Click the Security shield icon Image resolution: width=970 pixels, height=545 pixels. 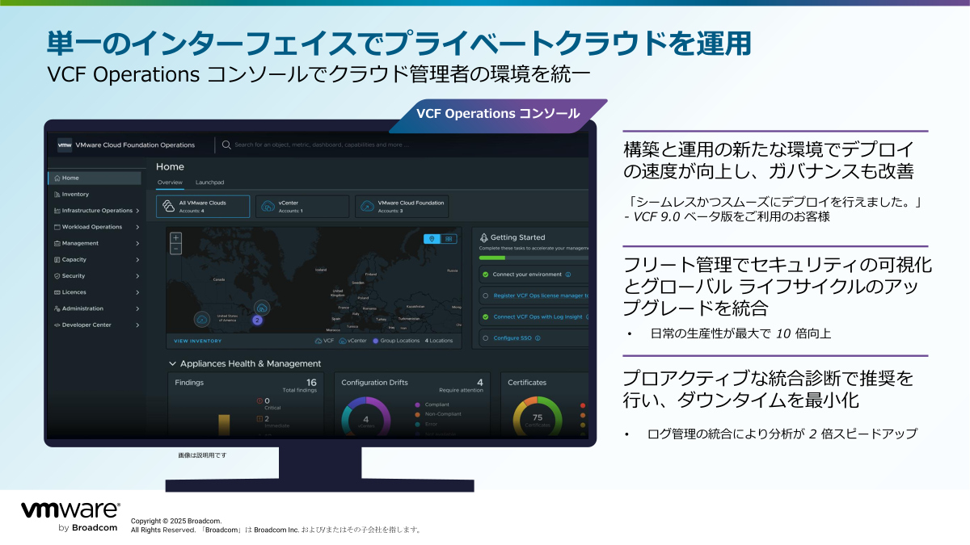point(57,276)
